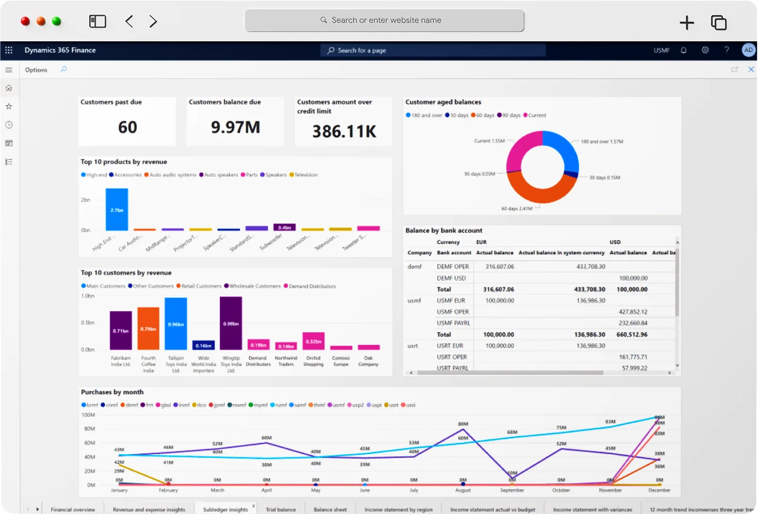Open Workspaces icon in sidebar
759x514 pixels.
pyautogui.click(x=9, y=143)
